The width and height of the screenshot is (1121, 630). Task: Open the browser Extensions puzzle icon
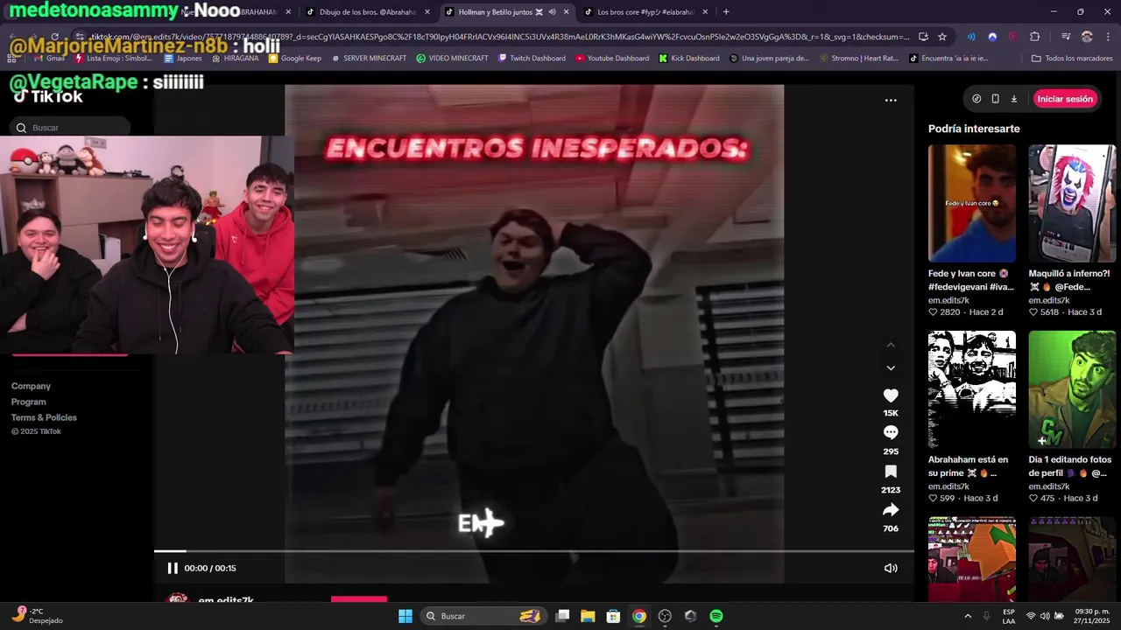pyautogui.click(x=1035, y=37)
